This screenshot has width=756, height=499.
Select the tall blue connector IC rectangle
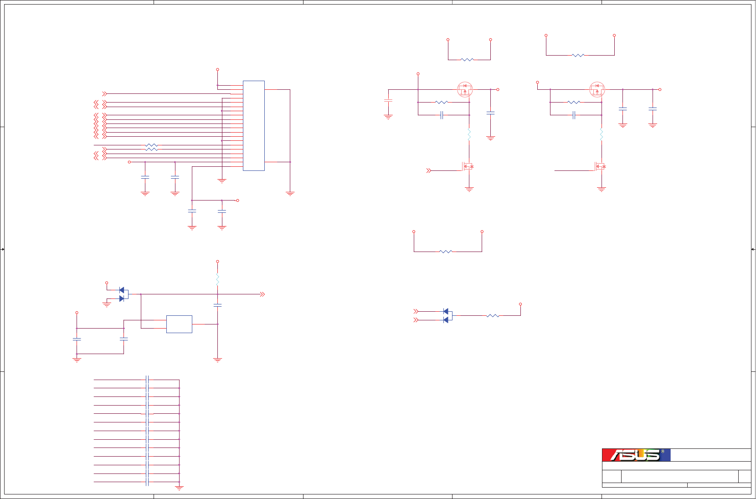254,126
